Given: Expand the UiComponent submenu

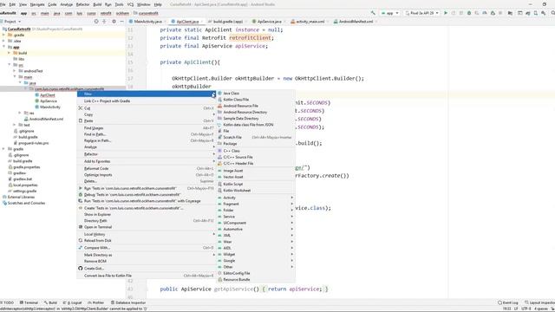Looking at the screenshot, I should pyautogui.click(x=256, y=223).
